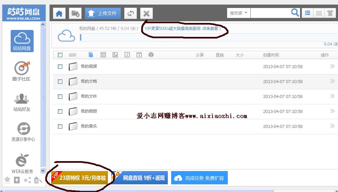338x192 pixels.
Task: Check the box for 我的文件
Action: pyautogui.click(x=60, y=97)
